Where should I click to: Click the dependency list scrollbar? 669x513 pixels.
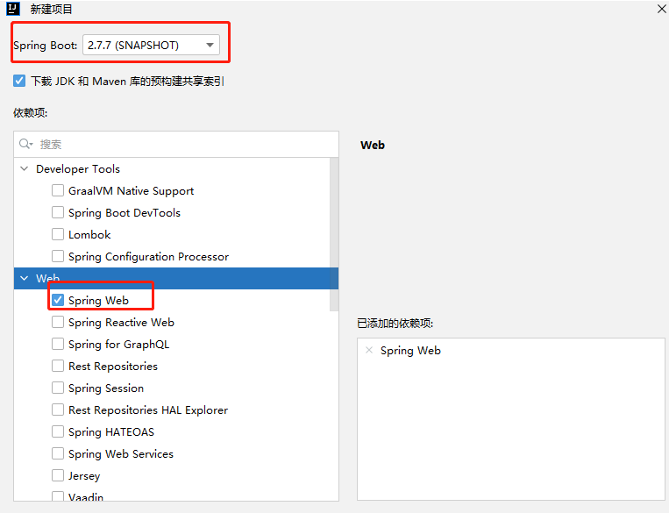coord(334,234)
